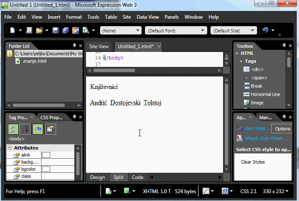The height and width of the screenshot is (201, 299).
Task: Click the Show set properties on top icon
Action: [x=38, y=129]
